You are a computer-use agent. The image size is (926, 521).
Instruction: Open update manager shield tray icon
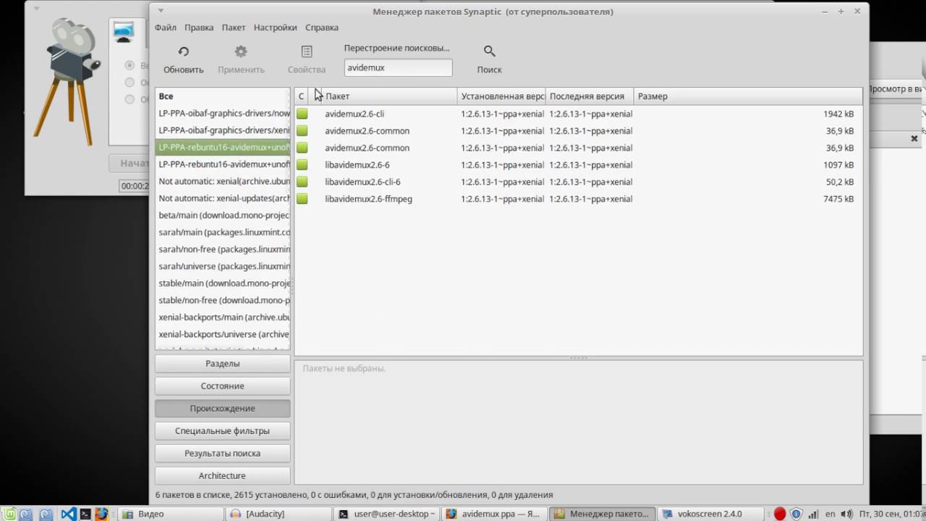point(796,514)
